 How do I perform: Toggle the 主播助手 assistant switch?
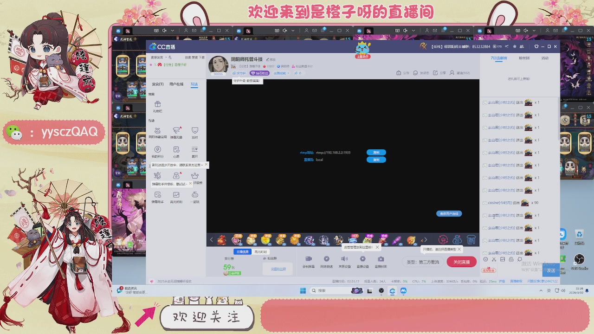[363, 56]
